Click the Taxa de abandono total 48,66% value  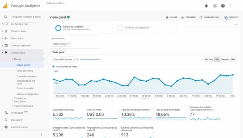pos(162,114)
